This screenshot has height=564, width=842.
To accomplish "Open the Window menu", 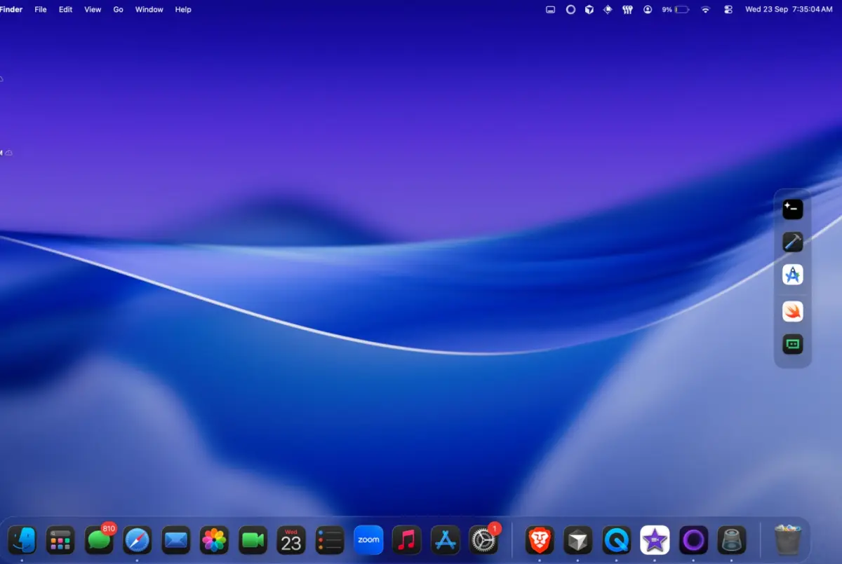I will click(149, 10).
